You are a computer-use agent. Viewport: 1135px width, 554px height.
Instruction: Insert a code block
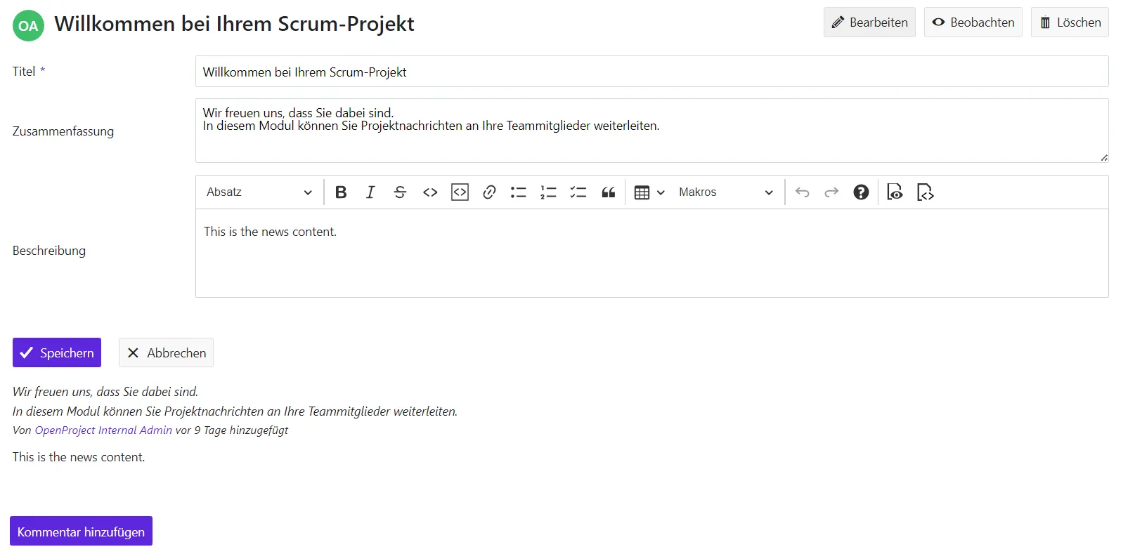coord(460,192)
